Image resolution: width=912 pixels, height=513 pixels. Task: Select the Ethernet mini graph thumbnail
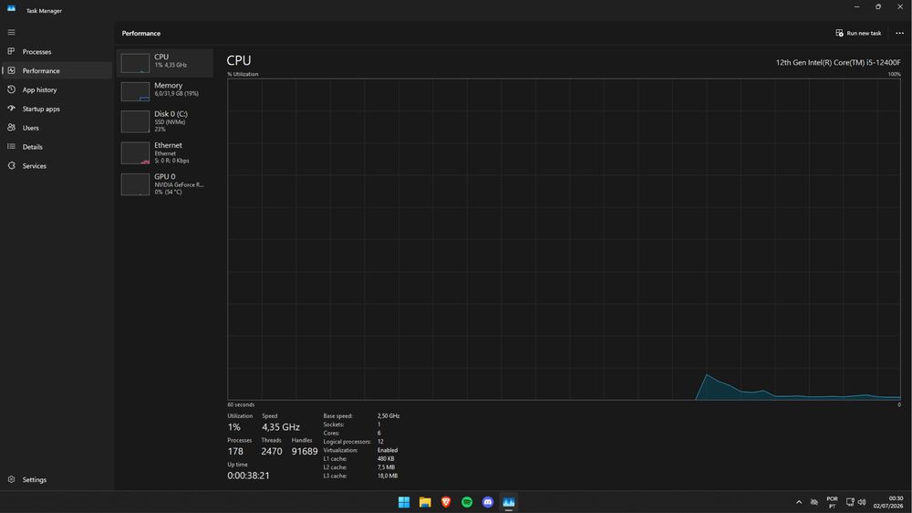(135, 153)
